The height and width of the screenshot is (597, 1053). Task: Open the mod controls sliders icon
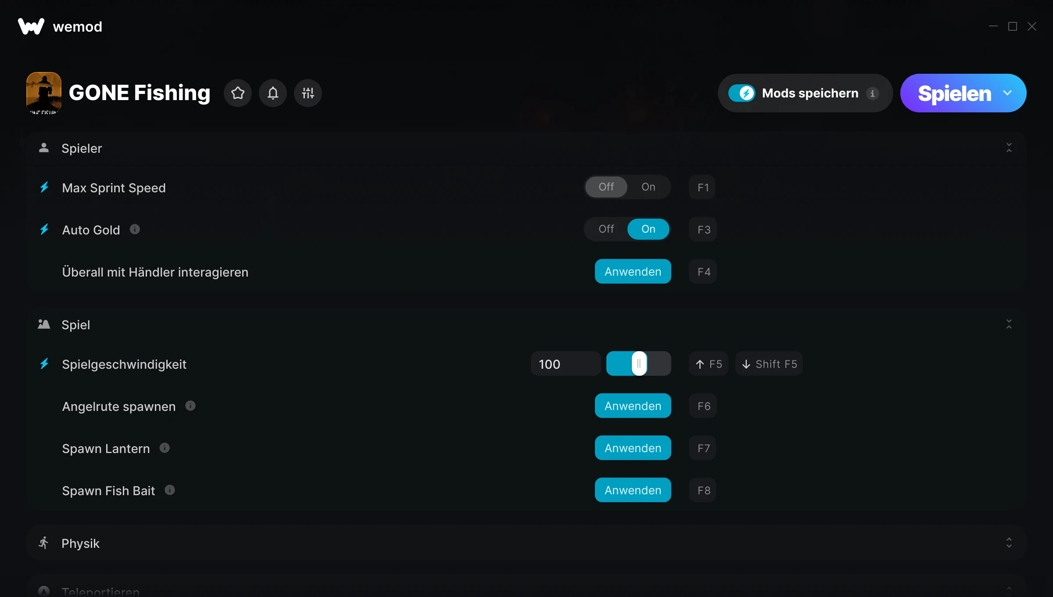[x=308, y=93]
